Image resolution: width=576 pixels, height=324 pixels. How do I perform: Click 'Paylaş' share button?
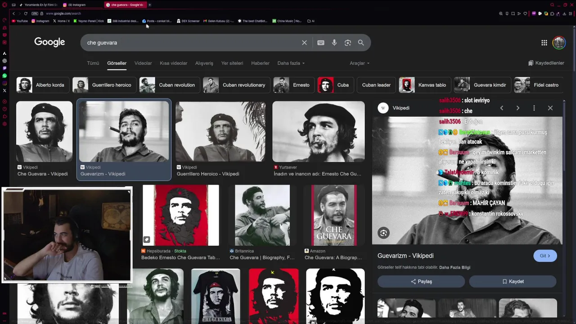coord(421,281)
